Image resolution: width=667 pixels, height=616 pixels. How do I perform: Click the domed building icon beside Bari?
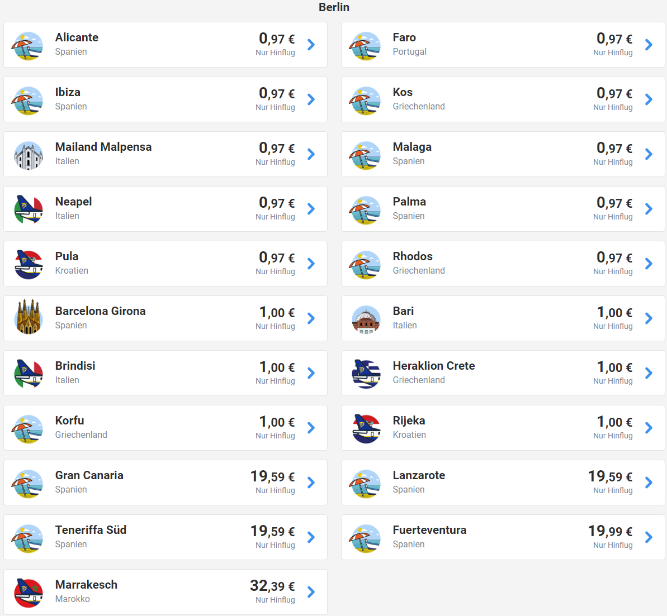click(366, 319)
